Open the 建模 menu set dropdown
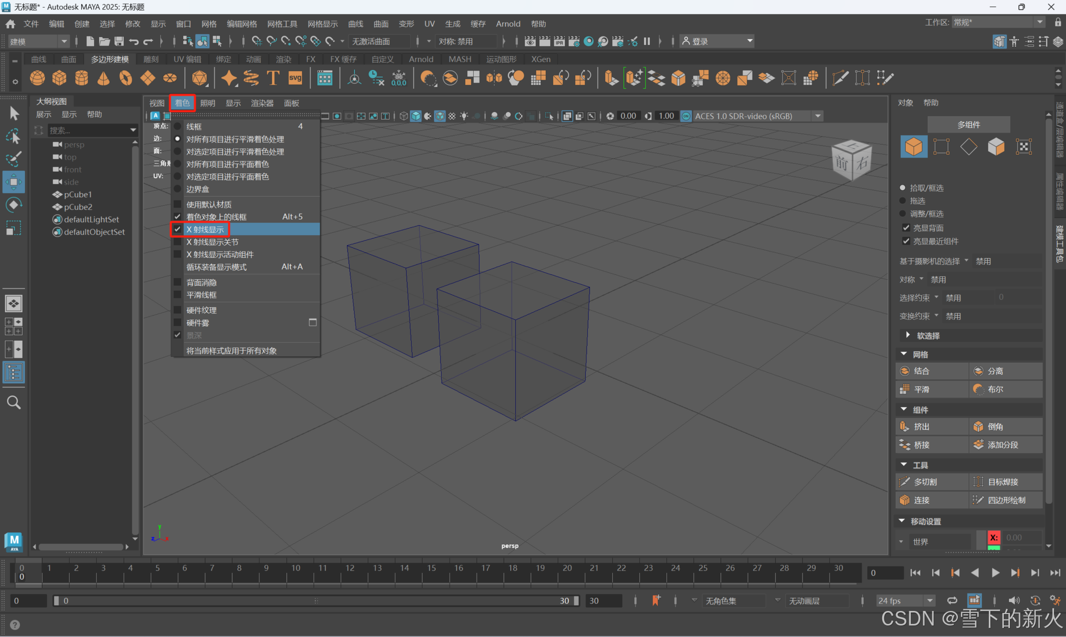The width and height of the screenshot is (1066, 637). click(38, 42)
